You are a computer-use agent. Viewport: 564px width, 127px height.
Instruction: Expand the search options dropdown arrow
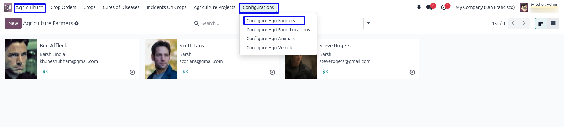[368, 23]
